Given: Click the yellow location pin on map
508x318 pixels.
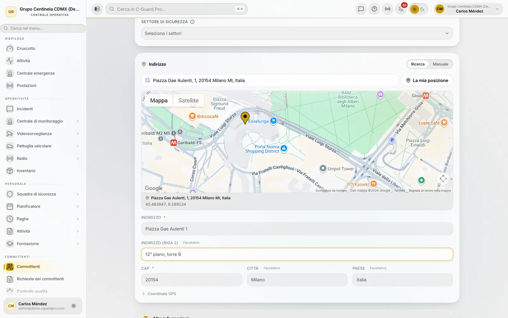Looking at the screenshot, I should click(245, 118).
